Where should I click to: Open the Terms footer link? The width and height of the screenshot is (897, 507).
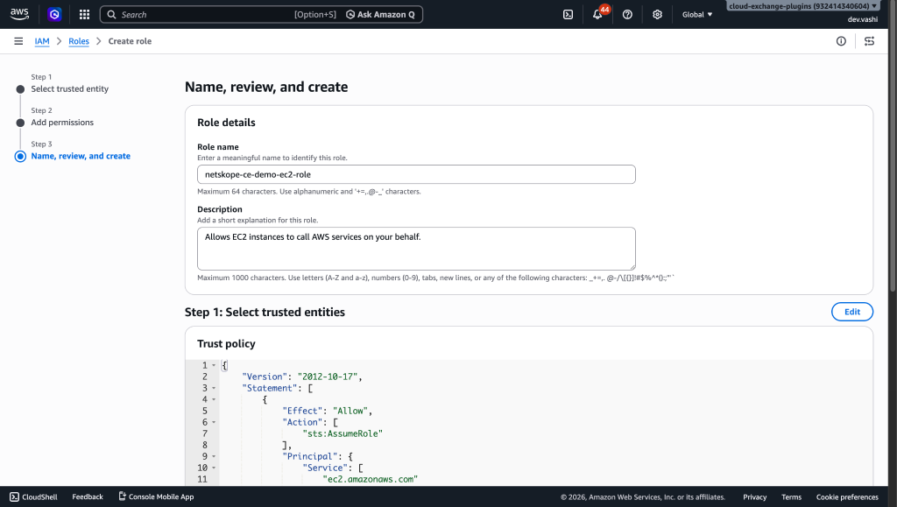point(791,496)
